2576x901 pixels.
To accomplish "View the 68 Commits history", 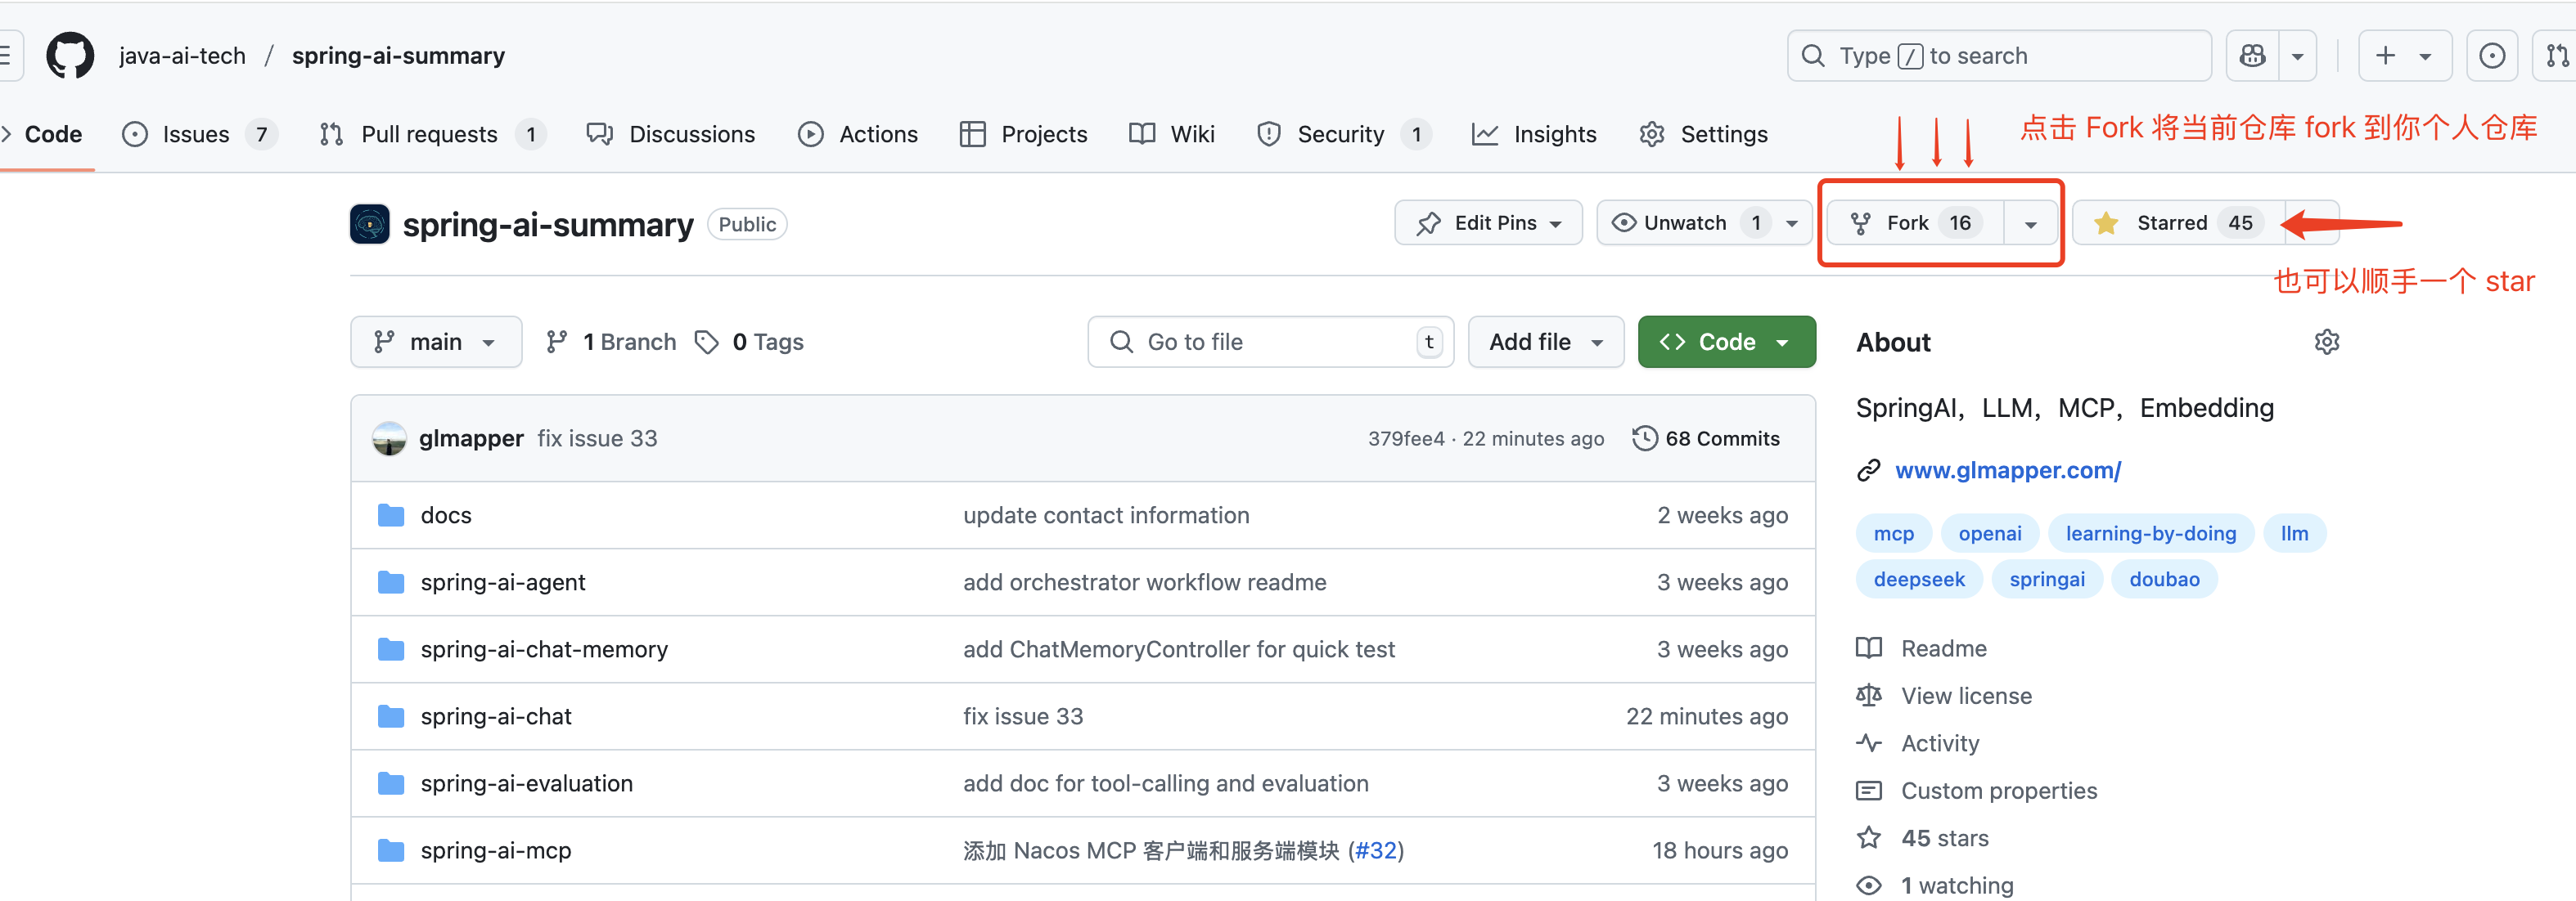I will 1706,438.
